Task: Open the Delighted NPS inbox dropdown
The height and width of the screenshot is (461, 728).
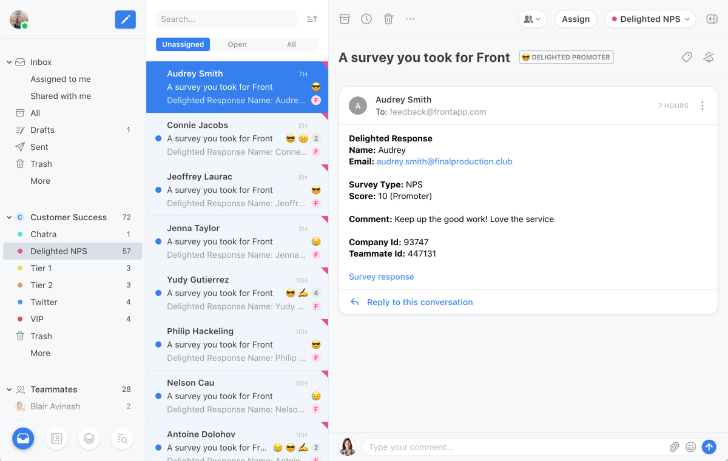Action: pyautogui.click(x=650, y=19)
